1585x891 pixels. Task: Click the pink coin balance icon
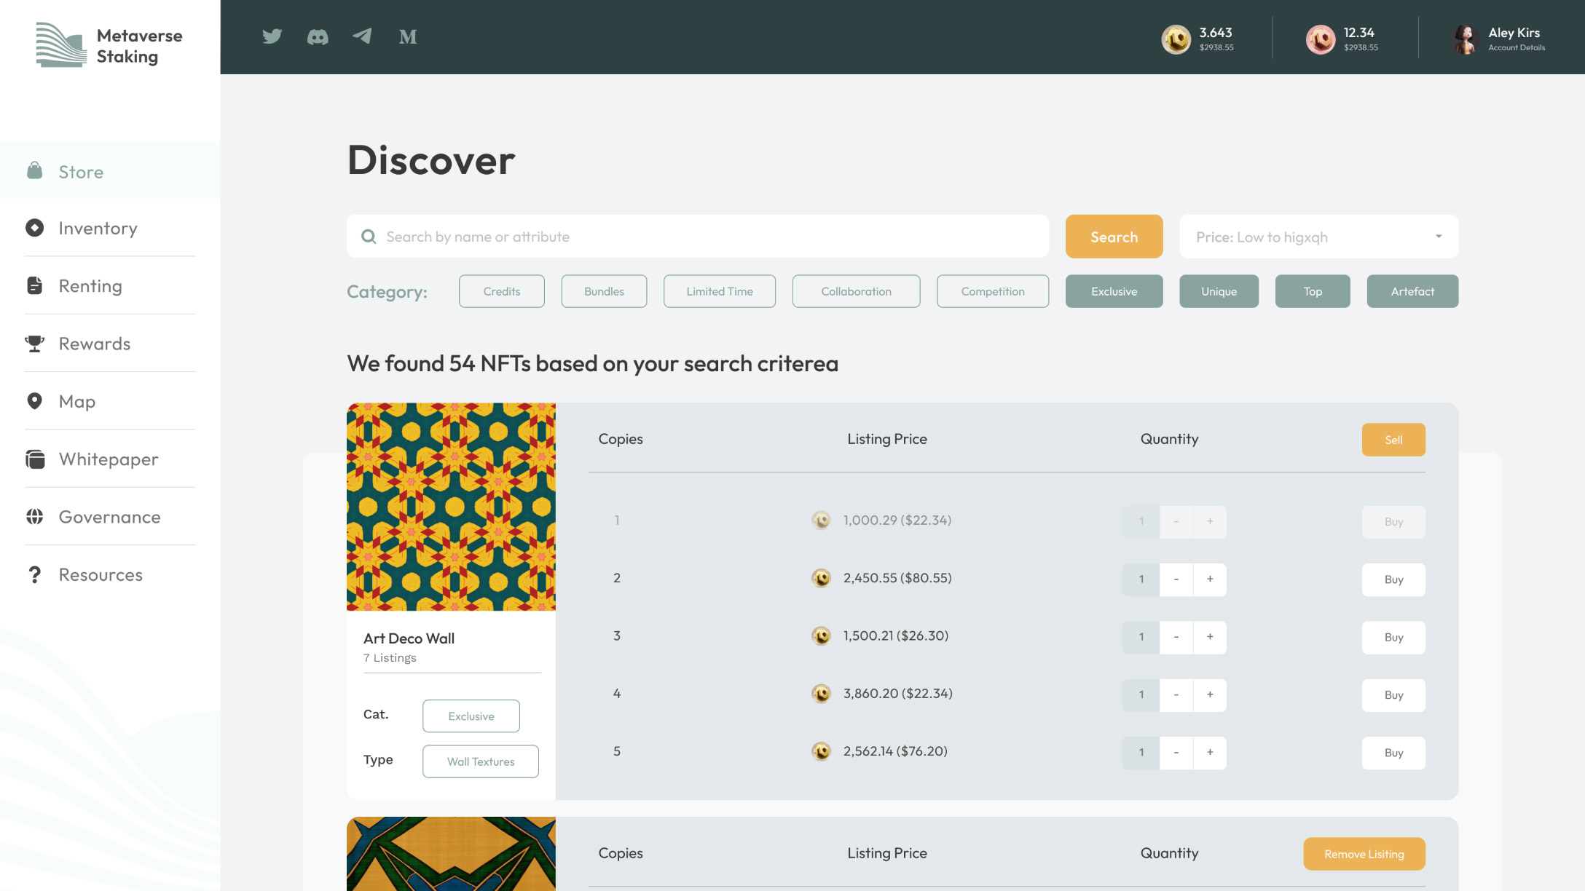coord(1320,39)
